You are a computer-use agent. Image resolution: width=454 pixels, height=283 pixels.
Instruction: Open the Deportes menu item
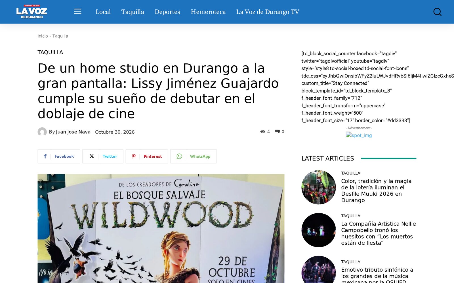[167, 12]
